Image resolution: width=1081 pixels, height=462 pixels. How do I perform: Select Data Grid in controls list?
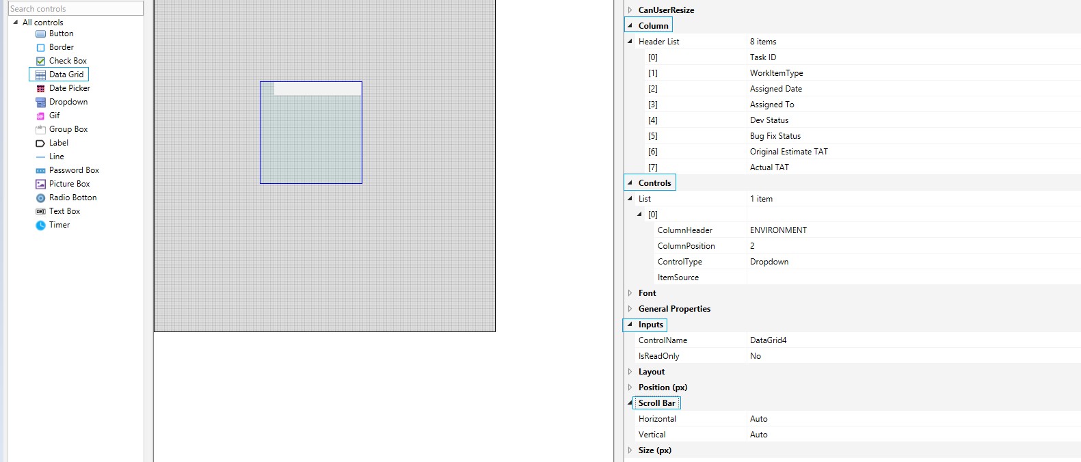tap(66, 74)
